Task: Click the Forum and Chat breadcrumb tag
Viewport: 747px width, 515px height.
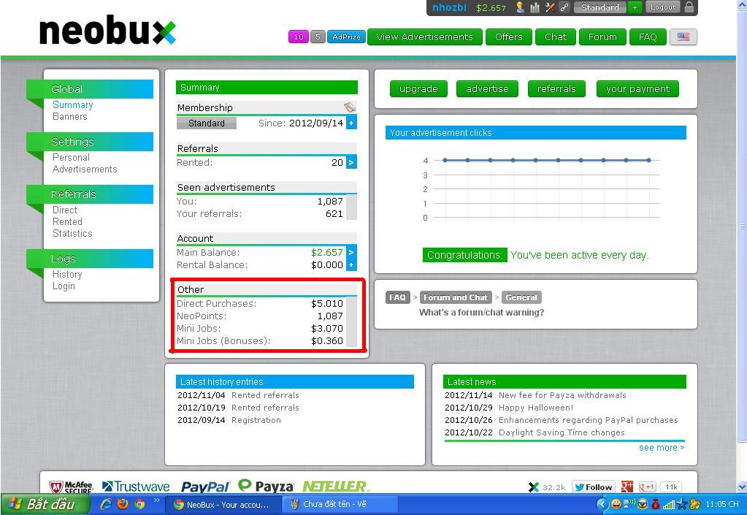Action: 455,297
